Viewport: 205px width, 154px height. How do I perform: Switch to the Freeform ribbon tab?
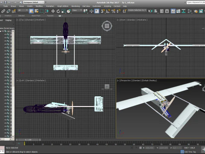click(8, 16)
